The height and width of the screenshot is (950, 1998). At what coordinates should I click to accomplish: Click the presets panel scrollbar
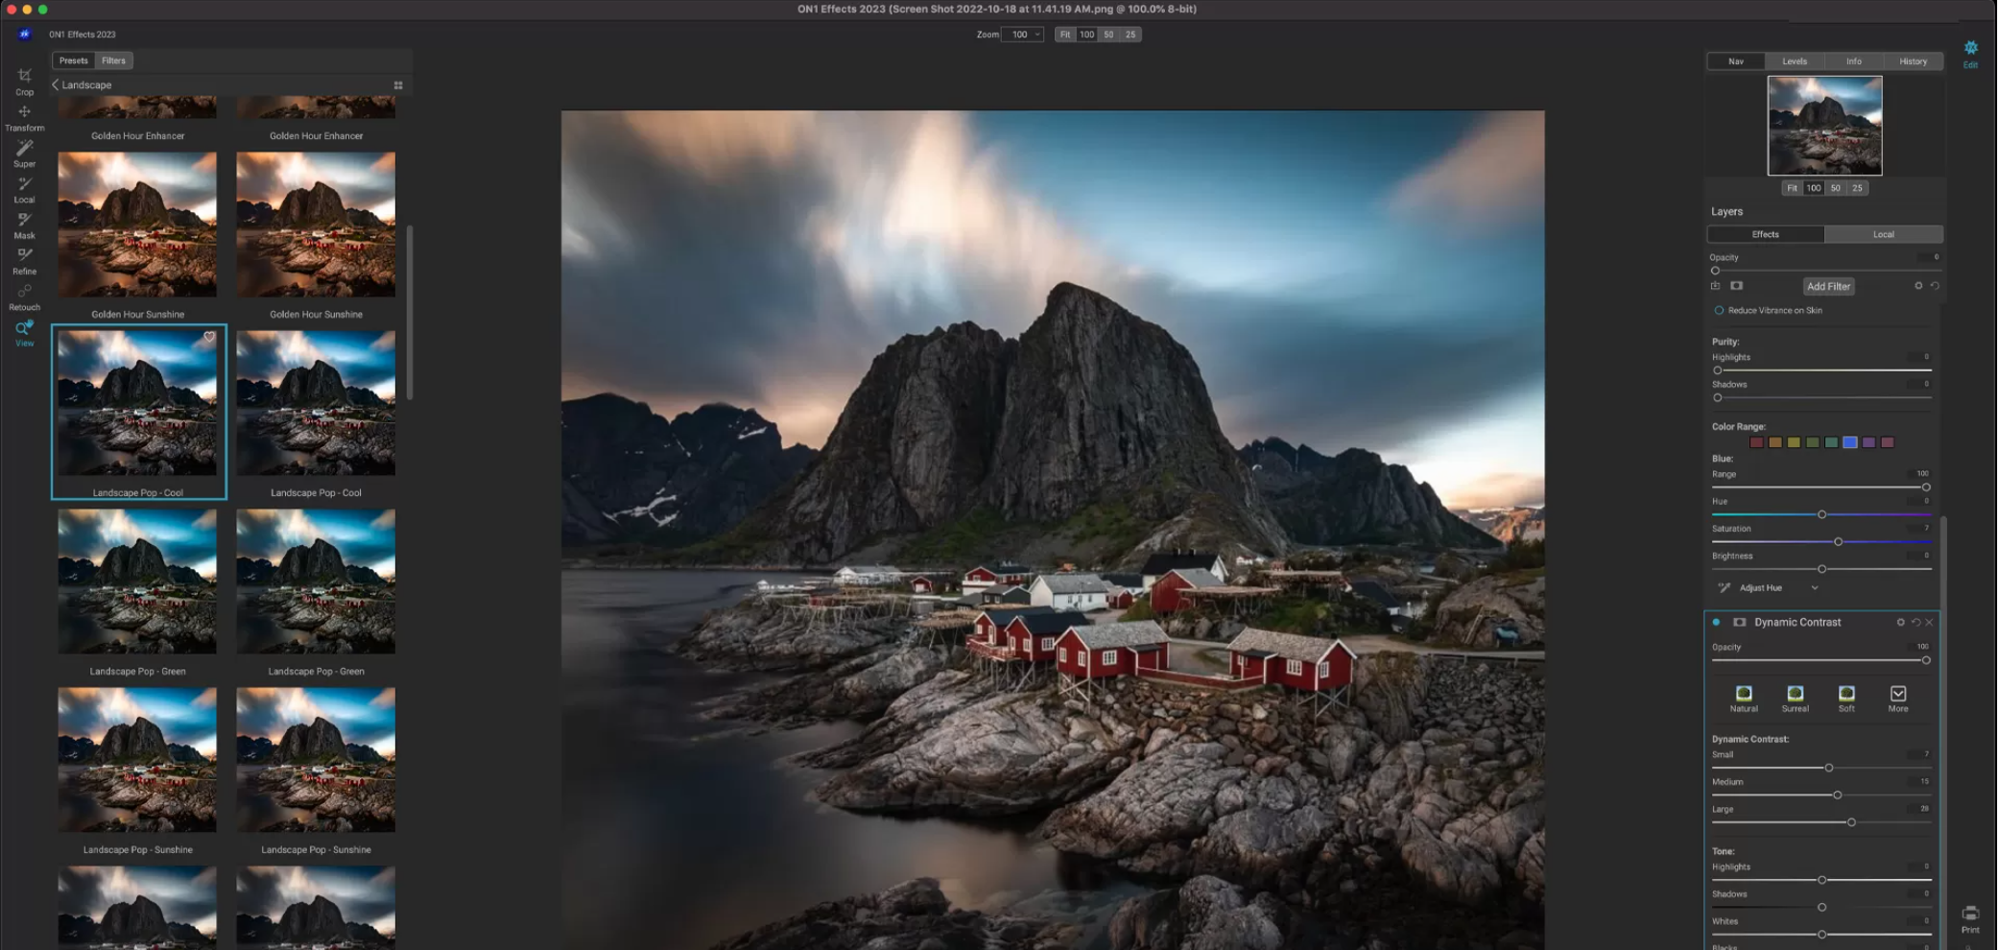[x=410, y=312]
